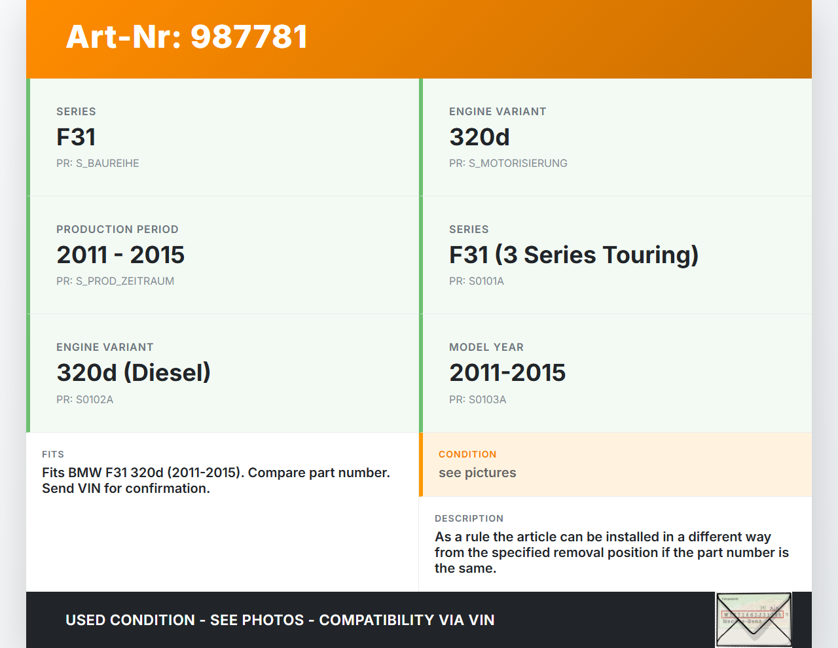Screen dimensions: 838x648
Task: Click the orange CONDITION label
Action: (467, 454)
